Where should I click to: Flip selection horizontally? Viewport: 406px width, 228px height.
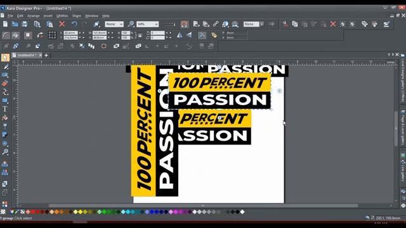[180, 35]
